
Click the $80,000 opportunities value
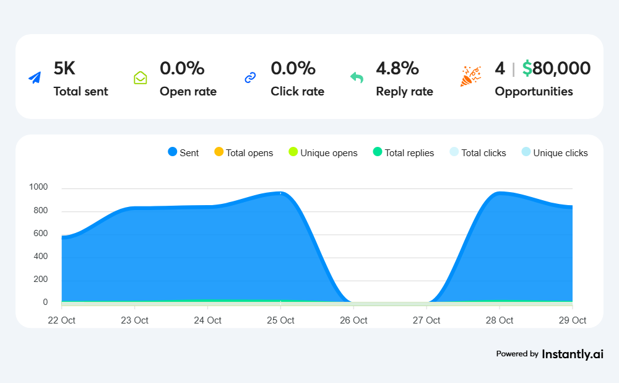pos(556,69)
